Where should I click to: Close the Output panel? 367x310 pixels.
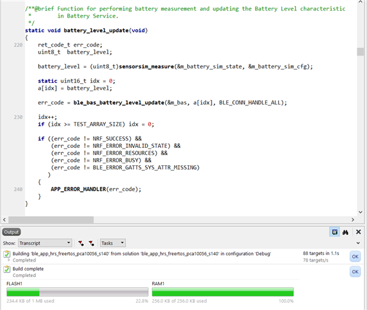pyautogui.click(x=359, y=232)
